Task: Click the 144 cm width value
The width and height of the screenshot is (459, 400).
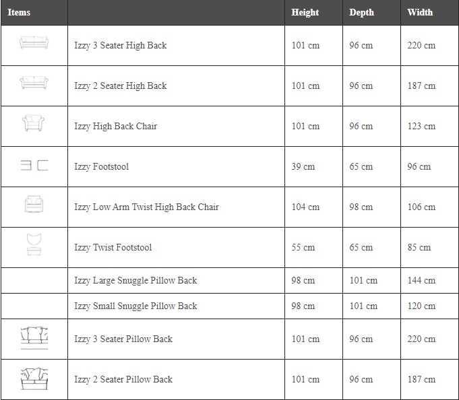Action: (x=421, y=280)
